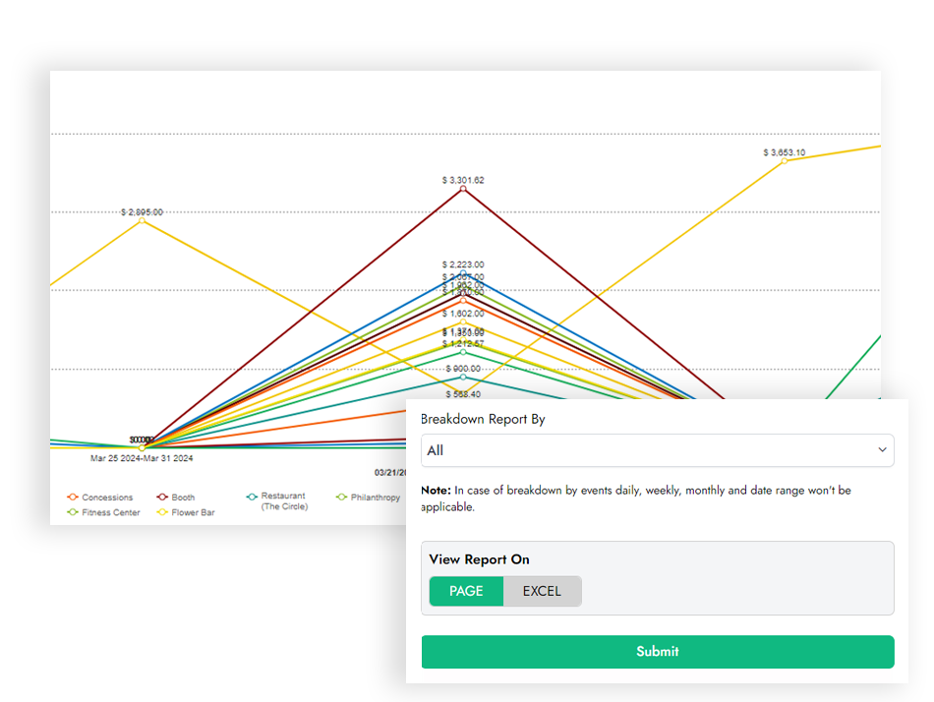Switch View Report On to EXCEL
This screenshot has width=934, height=702.
542,591
